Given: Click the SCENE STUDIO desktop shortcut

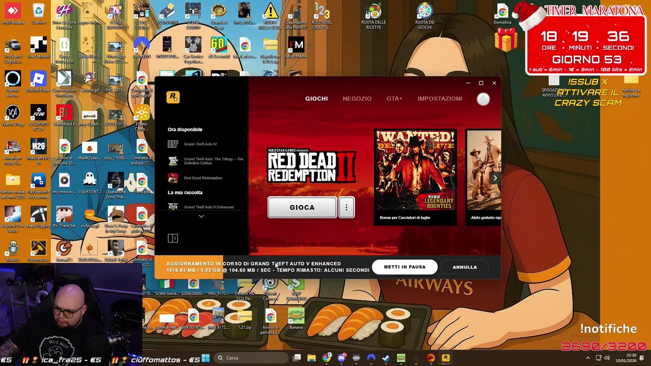Looking at the screenshot, I should pyautogui.click(x=193, y=16).
